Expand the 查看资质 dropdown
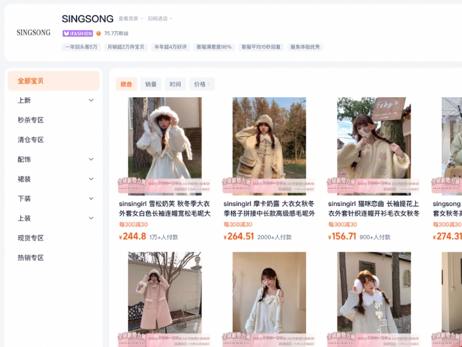 point(131,19)
